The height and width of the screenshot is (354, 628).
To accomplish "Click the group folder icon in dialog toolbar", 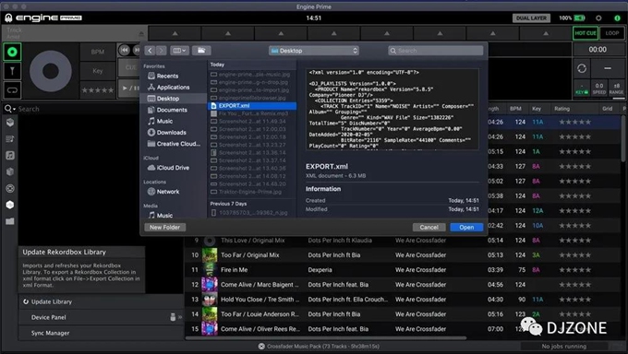I will [x=201, y=51].
